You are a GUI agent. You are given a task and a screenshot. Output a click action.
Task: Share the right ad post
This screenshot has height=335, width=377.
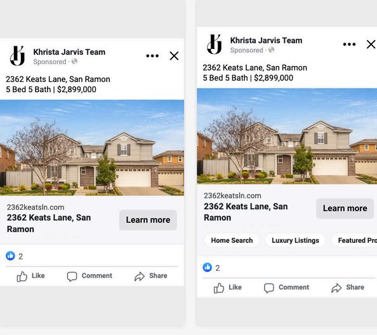[x=348, y=287]
